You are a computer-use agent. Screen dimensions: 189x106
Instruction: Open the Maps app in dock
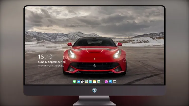[86, 82]
